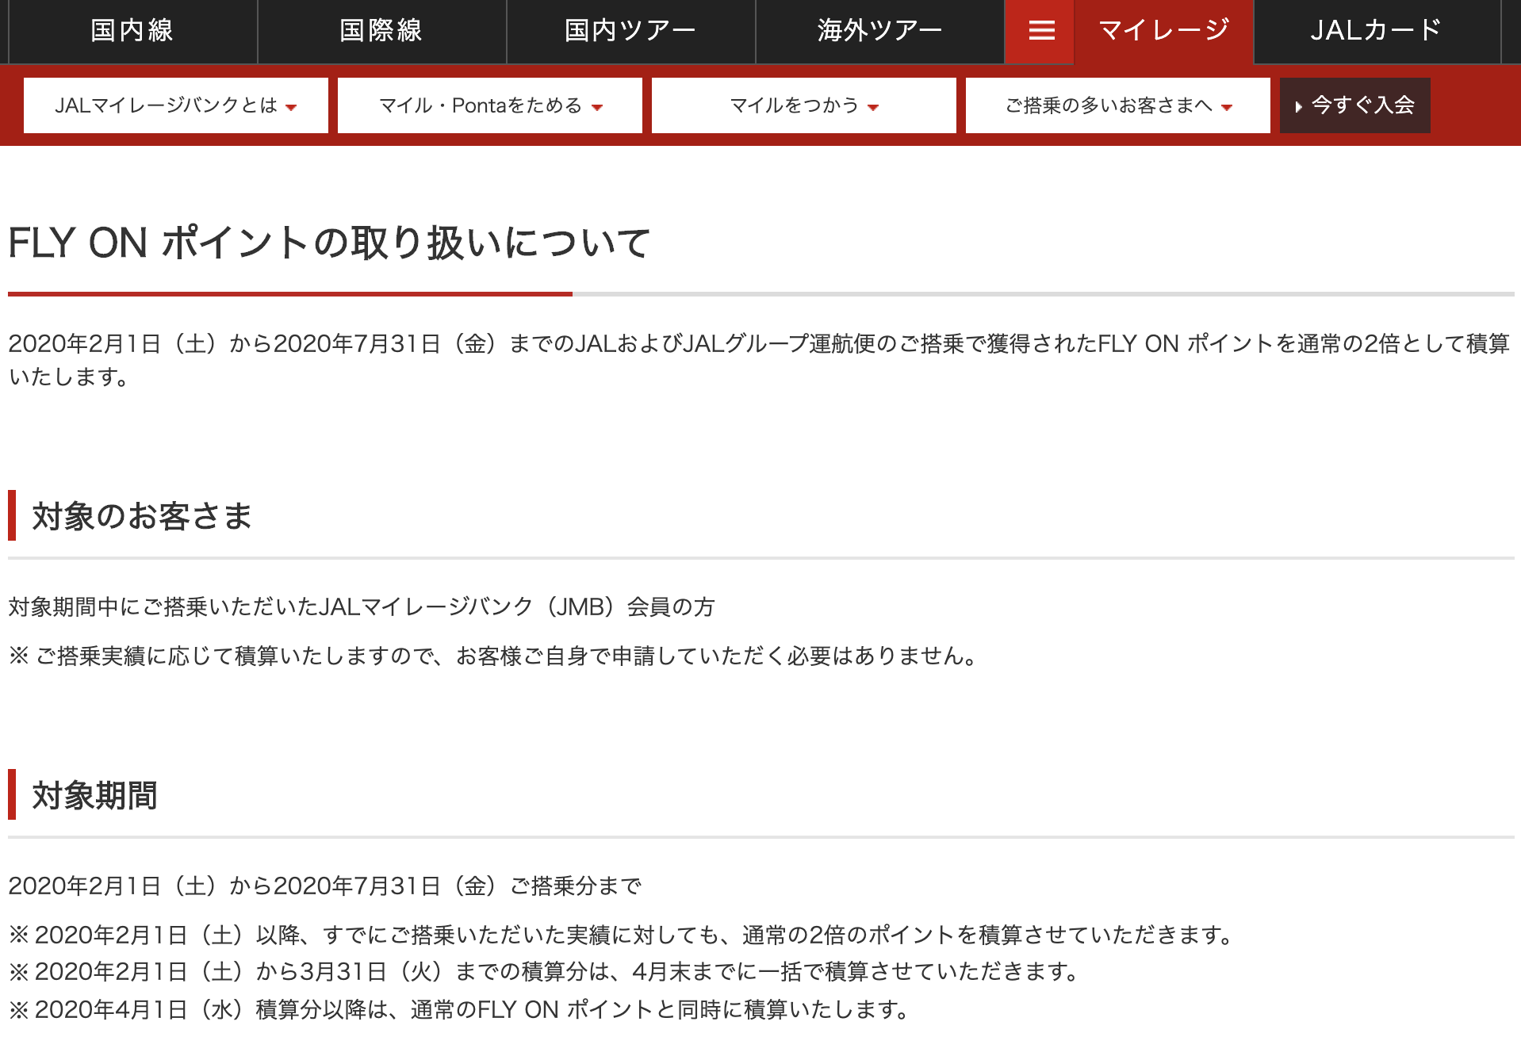The image size is (1521, 1056).
Task: Click the intro paragraph about FLY ON ポイントを通常の2倍
Action: (759, 360)
